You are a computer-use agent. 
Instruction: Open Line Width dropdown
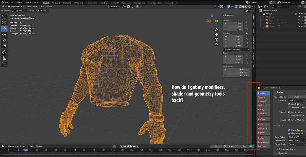click(x=297, y=101)
